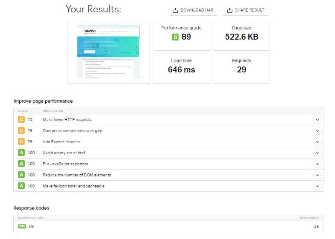The width and height of the screenshot is (335, 239).
Task: Select 'Reduce the number of DOM elements' text
Action: 77,175
